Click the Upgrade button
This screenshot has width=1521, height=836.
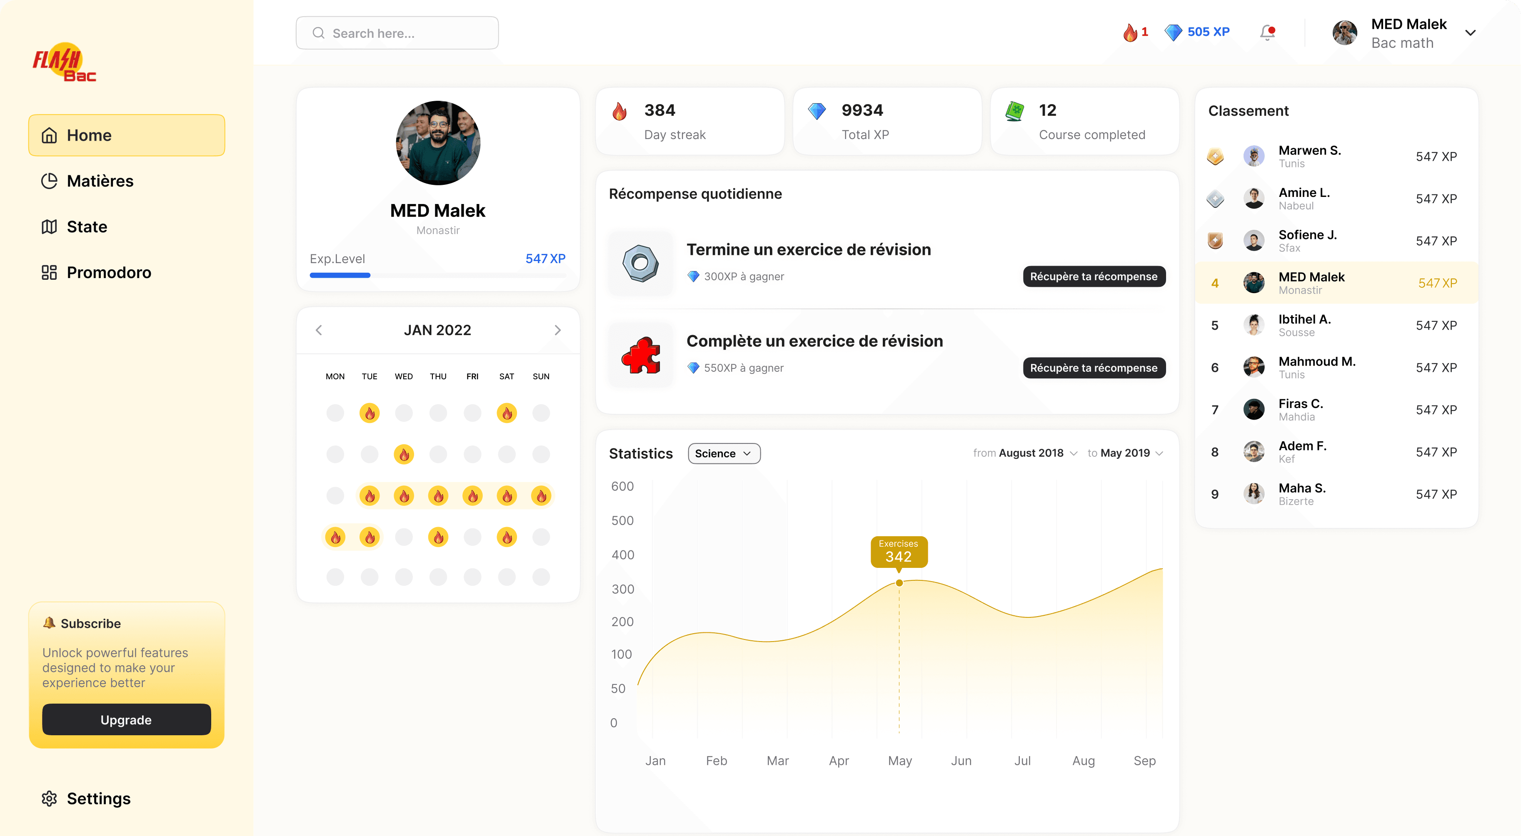(x=126, y=720)
